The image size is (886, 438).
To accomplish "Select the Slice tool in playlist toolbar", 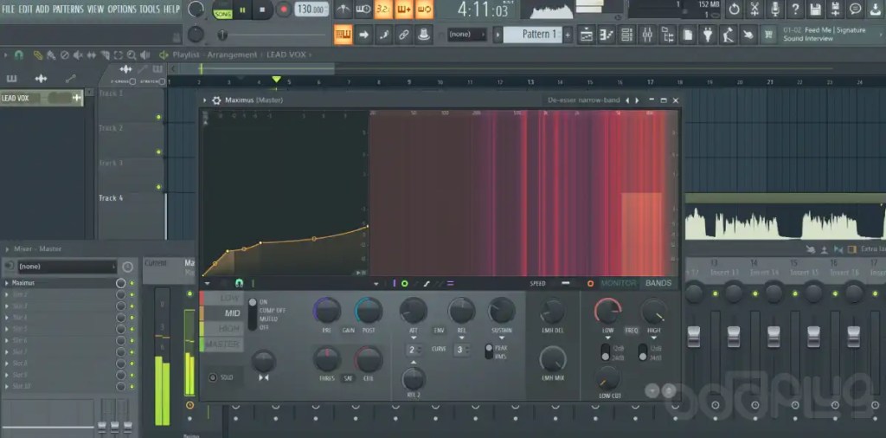I will pyautogui.click(x=105, y=55).
